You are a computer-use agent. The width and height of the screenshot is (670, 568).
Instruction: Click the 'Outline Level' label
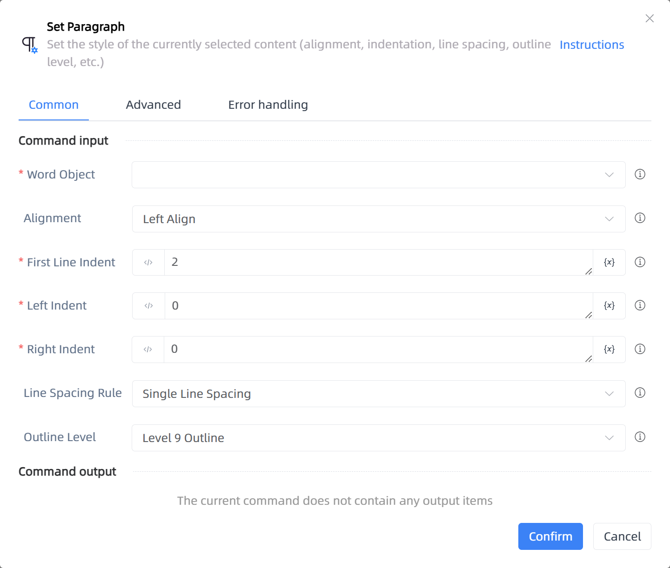[x=60, y=437]
